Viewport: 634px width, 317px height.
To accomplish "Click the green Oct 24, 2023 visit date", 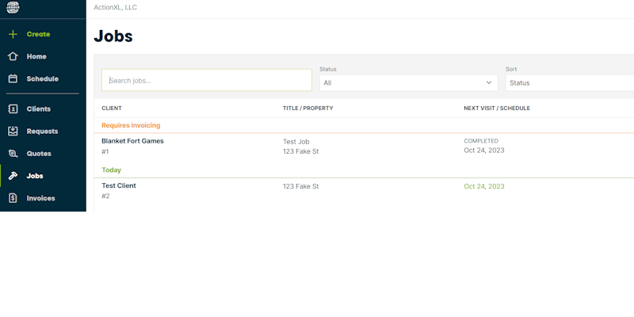I will pyautogui.click(x=484, y=186).
